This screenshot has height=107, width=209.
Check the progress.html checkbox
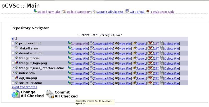tap(13, 43)
